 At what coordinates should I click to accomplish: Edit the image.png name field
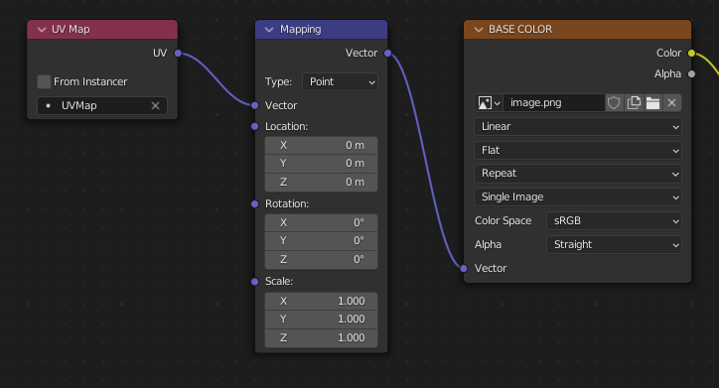click(x=554, y=103)
